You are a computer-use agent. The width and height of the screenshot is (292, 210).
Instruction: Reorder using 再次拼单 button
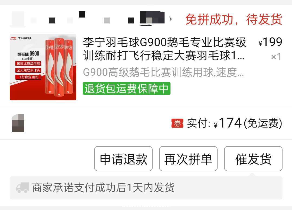pyautogui.click(x=188, y=159)
